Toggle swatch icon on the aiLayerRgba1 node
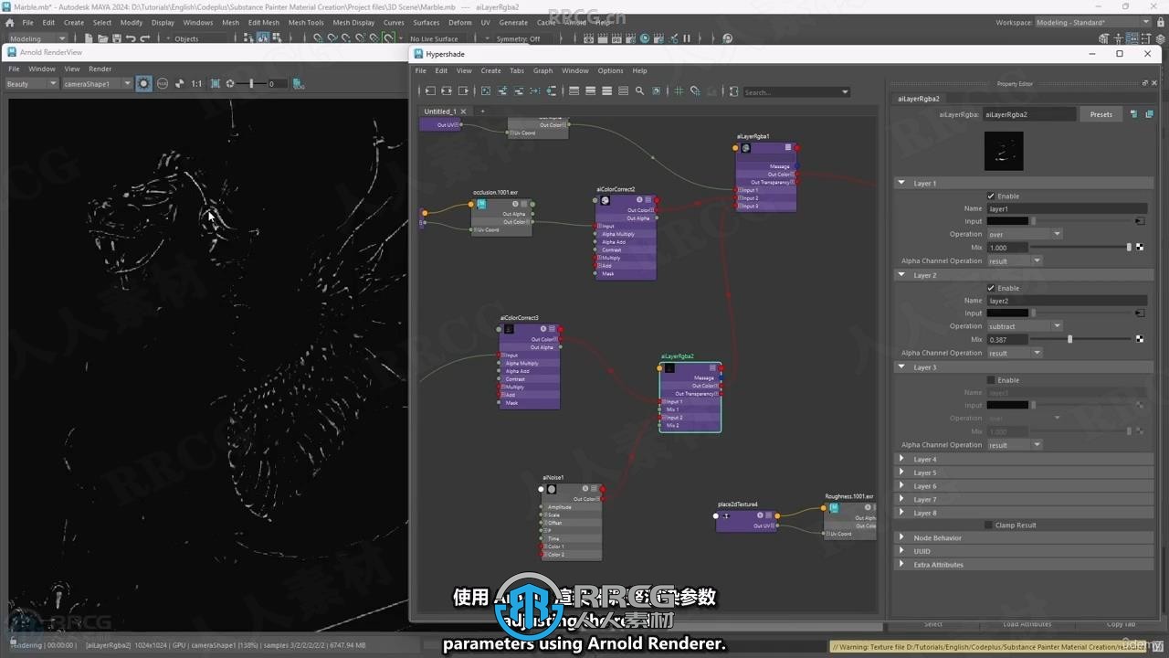This screenshot has height=658, width=1169. tap(745, 148)
